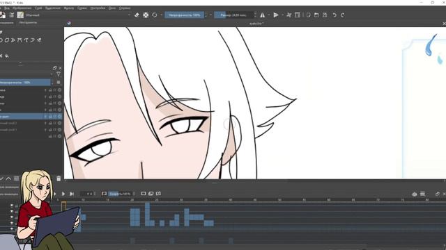The height and width of the screenshot is (250, 446).
Task: Click the vertical mirror tool icon
Action: click(x=276, y=15)
